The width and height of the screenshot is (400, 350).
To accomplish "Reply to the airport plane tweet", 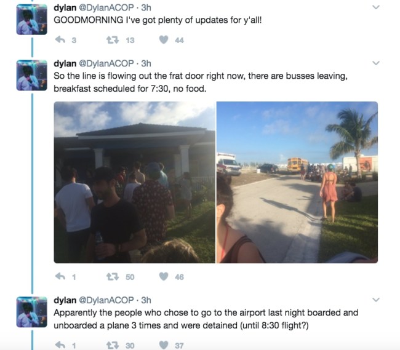I will point(60,345).
